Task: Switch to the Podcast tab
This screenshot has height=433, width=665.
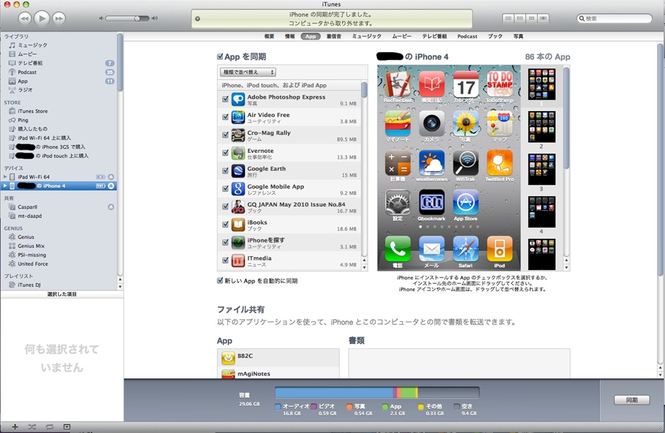Action: [467, 36]
